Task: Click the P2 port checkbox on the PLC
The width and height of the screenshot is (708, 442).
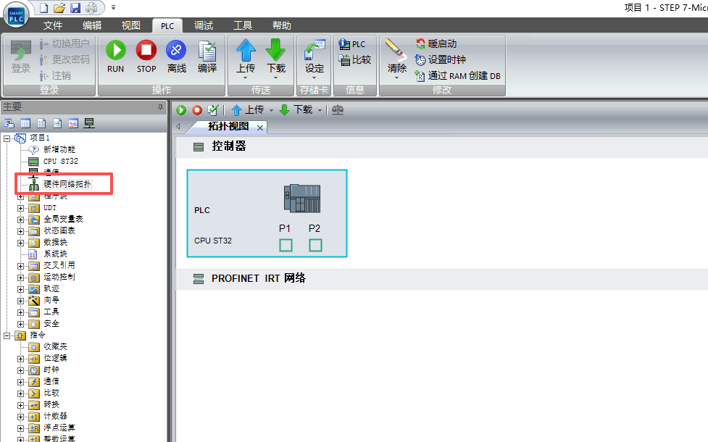Action: [316, 245]
